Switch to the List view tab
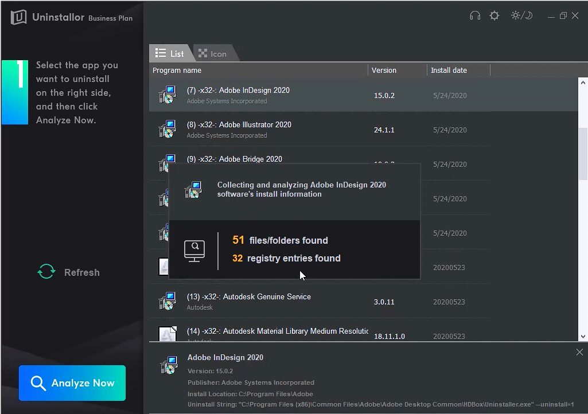Viewport: 588px width, 414px height. (170, 53)
